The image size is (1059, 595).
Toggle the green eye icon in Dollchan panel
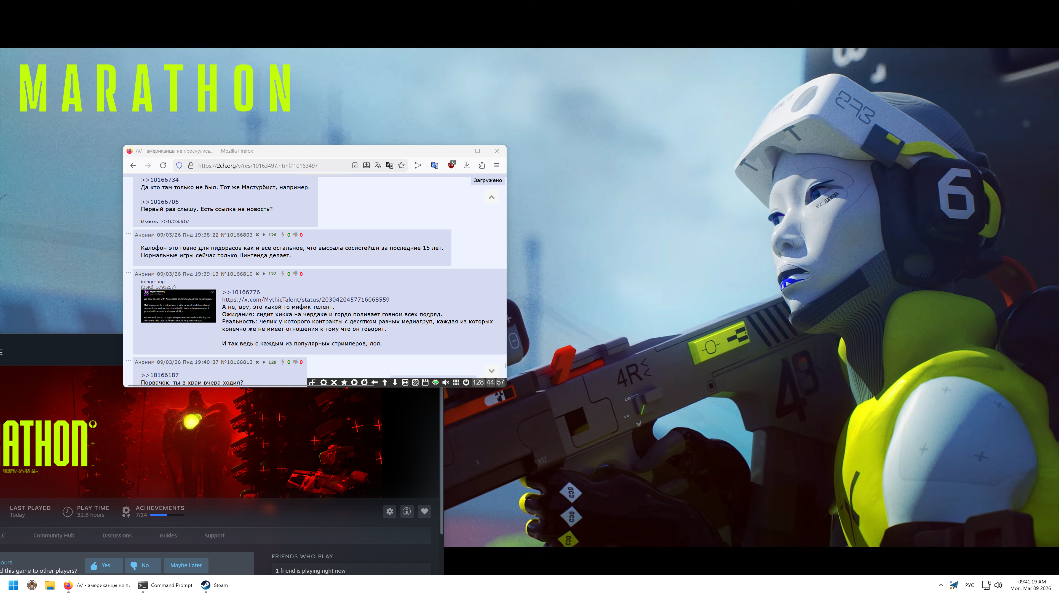tap(435, 382)
